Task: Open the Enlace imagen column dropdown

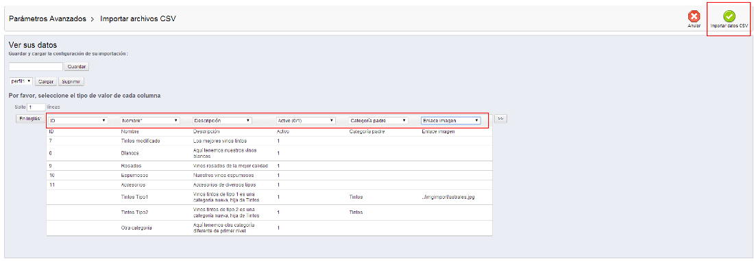Action: coord(450,121)
